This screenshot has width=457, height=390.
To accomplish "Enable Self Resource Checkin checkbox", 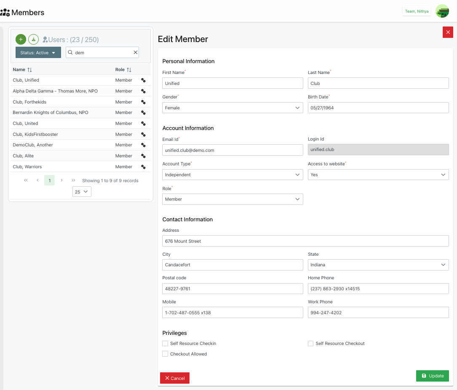I will coord(165,344).
